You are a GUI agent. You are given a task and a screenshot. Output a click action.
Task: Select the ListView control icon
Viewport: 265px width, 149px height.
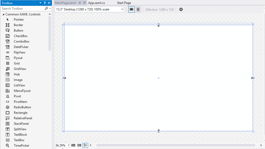(x=8, y=85)
